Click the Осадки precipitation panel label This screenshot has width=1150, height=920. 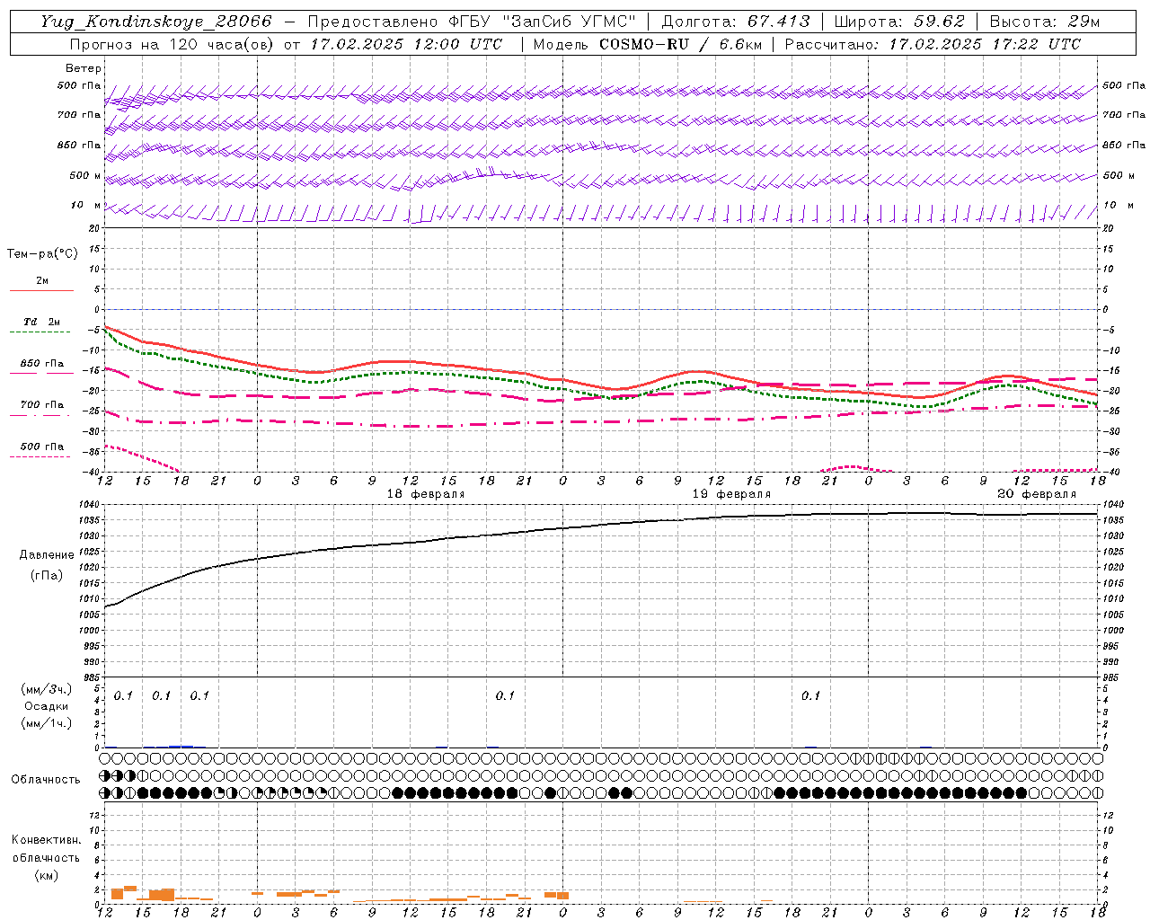[46, 706]
